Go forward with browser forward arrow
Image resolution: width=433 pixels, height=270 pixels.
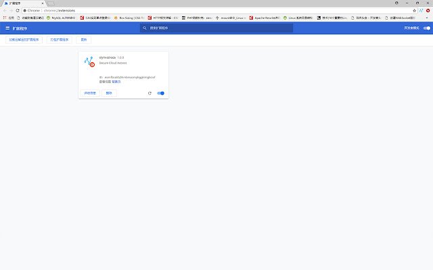(x=12, y=11)
